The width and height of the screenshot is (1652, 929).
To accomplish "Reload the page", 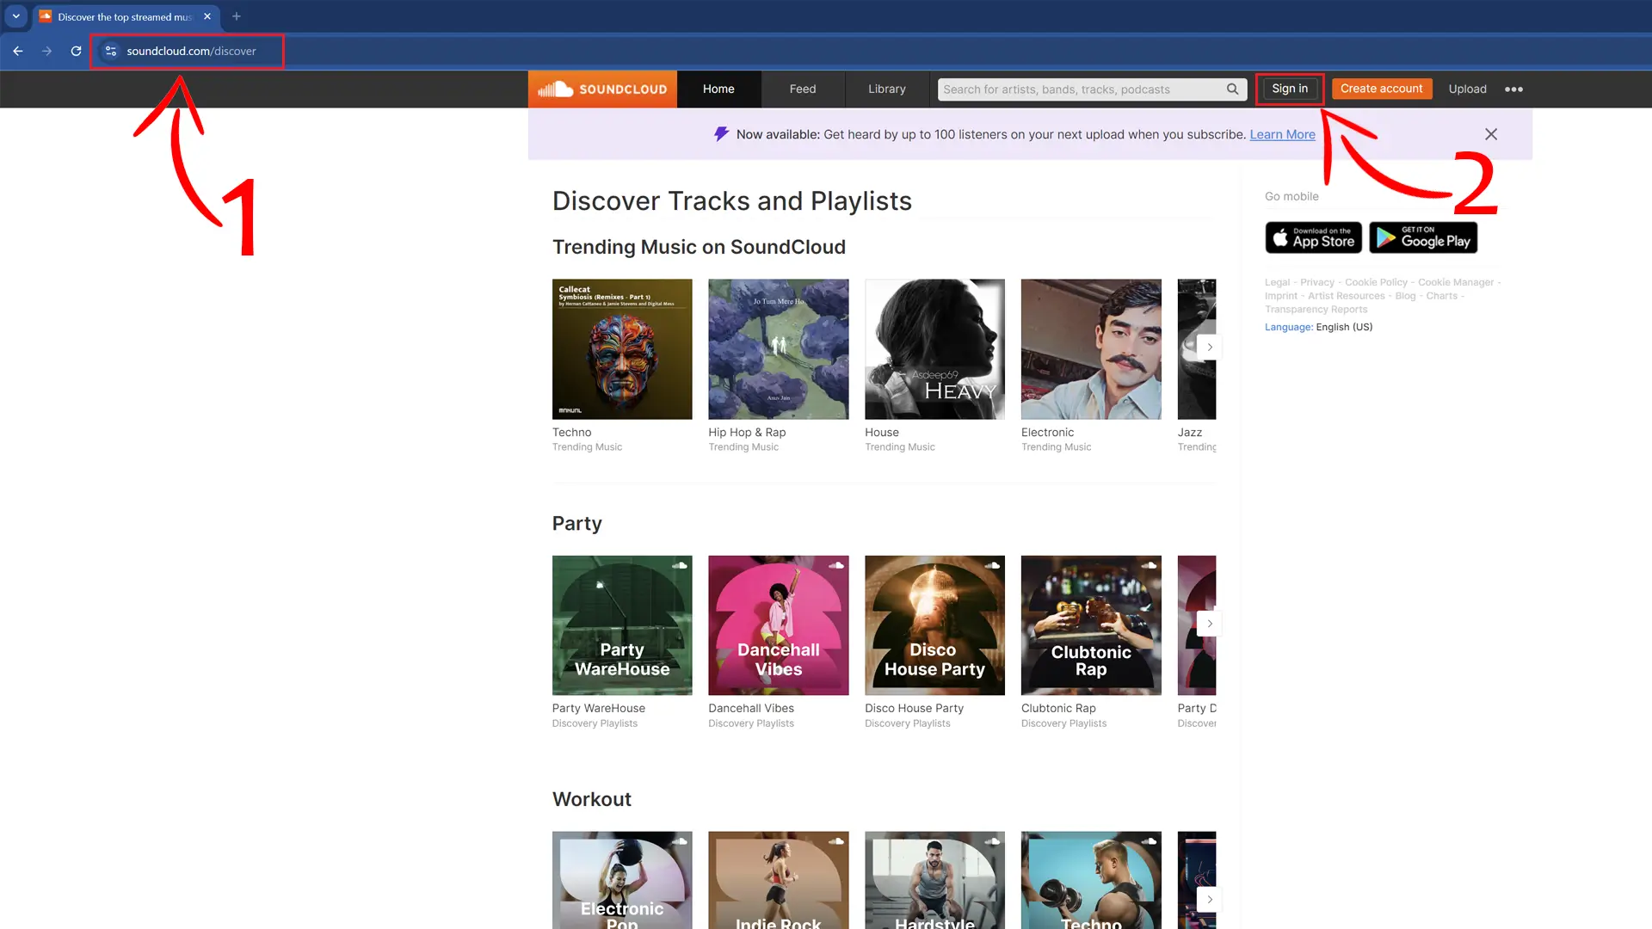I will (76, 52).
